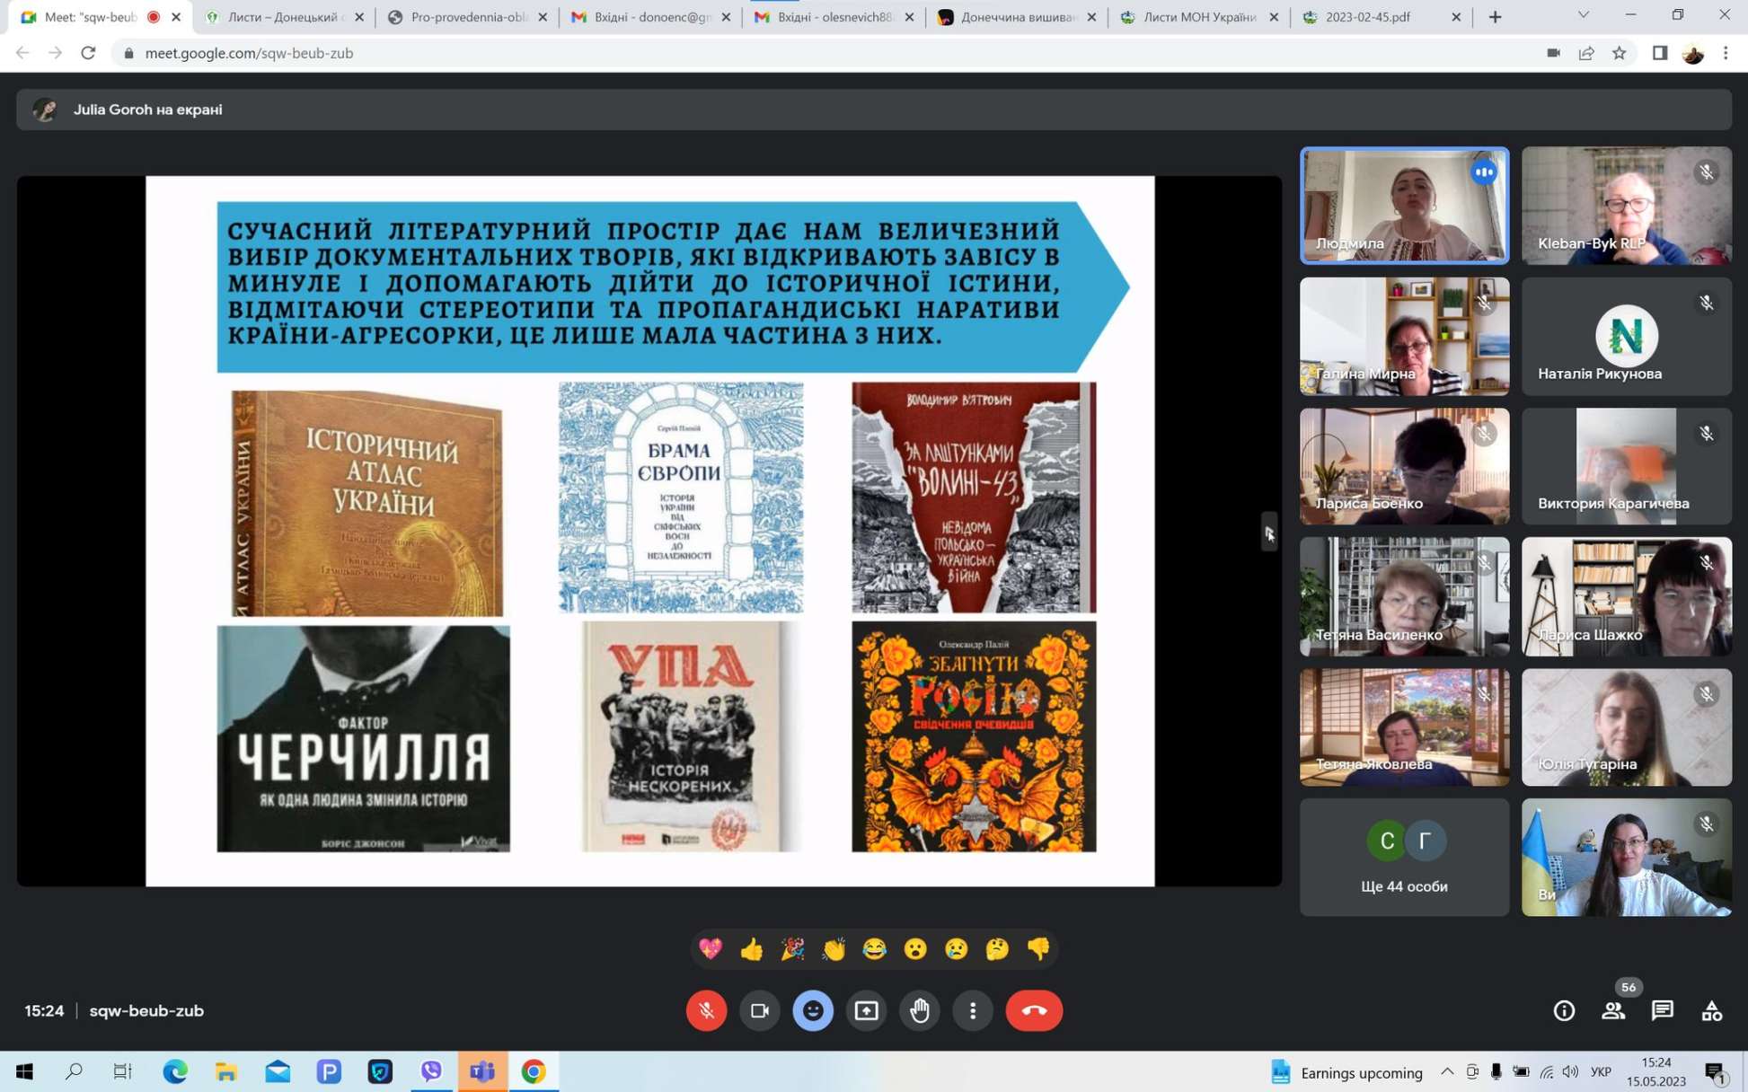Send the sad face reaction
1748x1092 pixels.
pyautogui.click(x=957, y=949)
